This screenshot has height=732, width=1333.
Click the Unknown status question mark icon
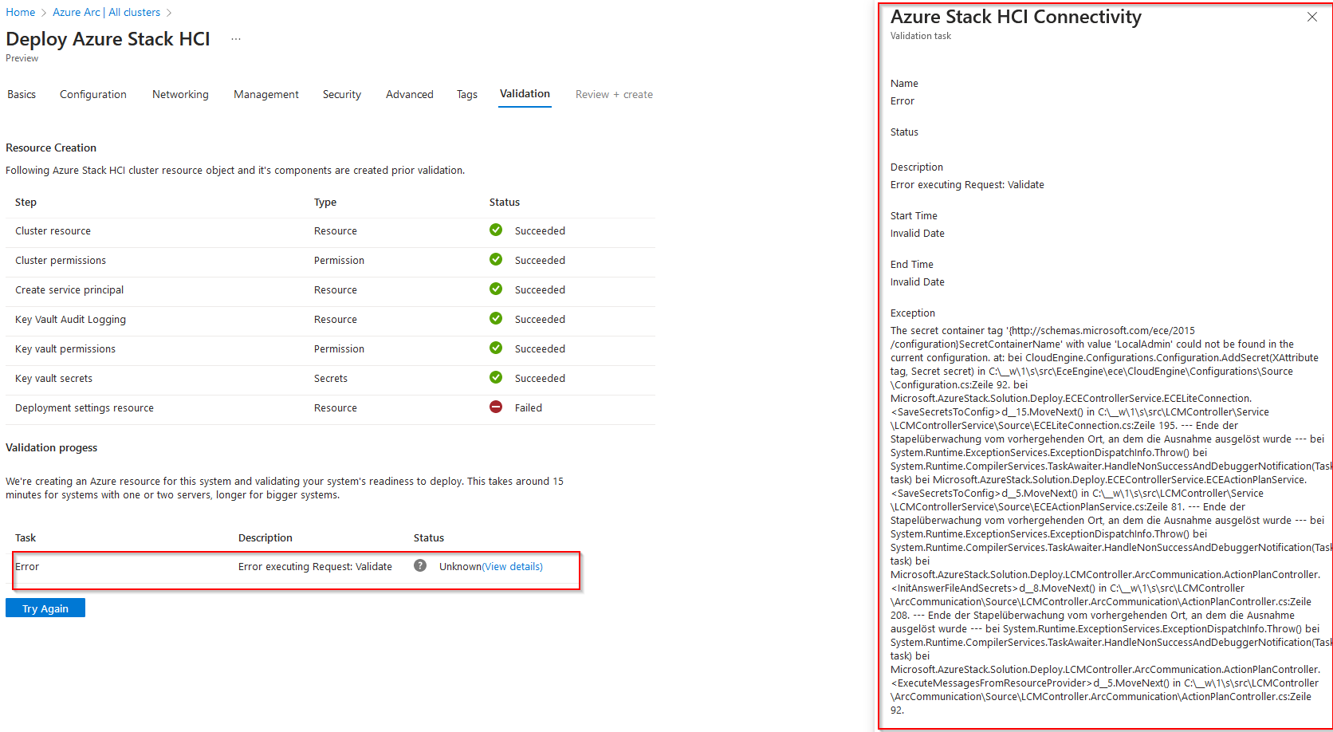(x=420, y=565)
